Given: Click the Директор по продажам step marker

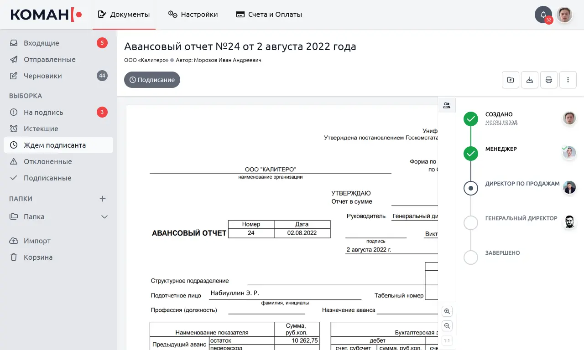Looking at the screenshot, I should click(471, 188).
